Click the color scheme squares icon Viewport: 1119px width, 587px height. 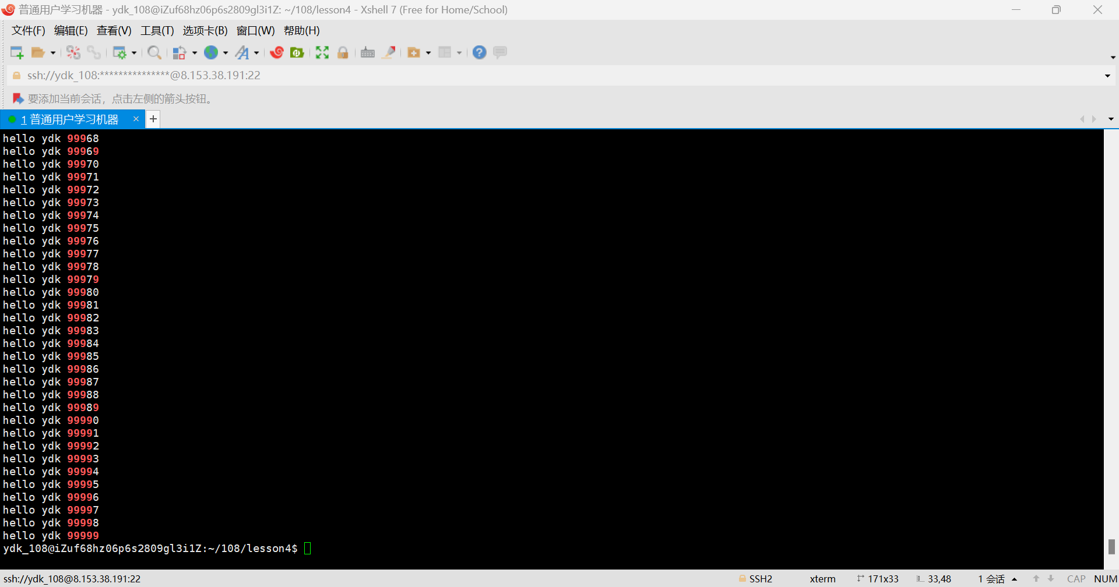click(x=180, y=53)
